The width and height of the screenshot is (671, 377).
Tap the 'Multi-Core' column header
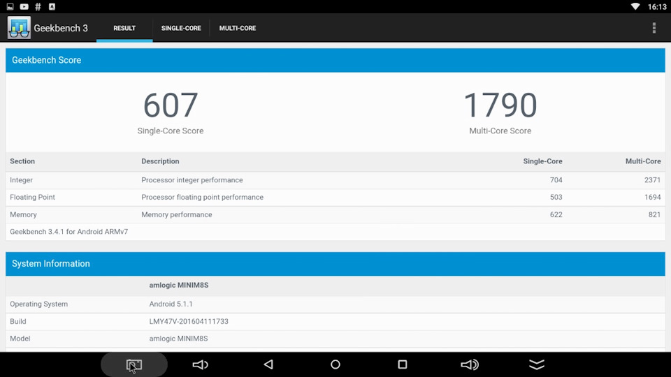643,161
